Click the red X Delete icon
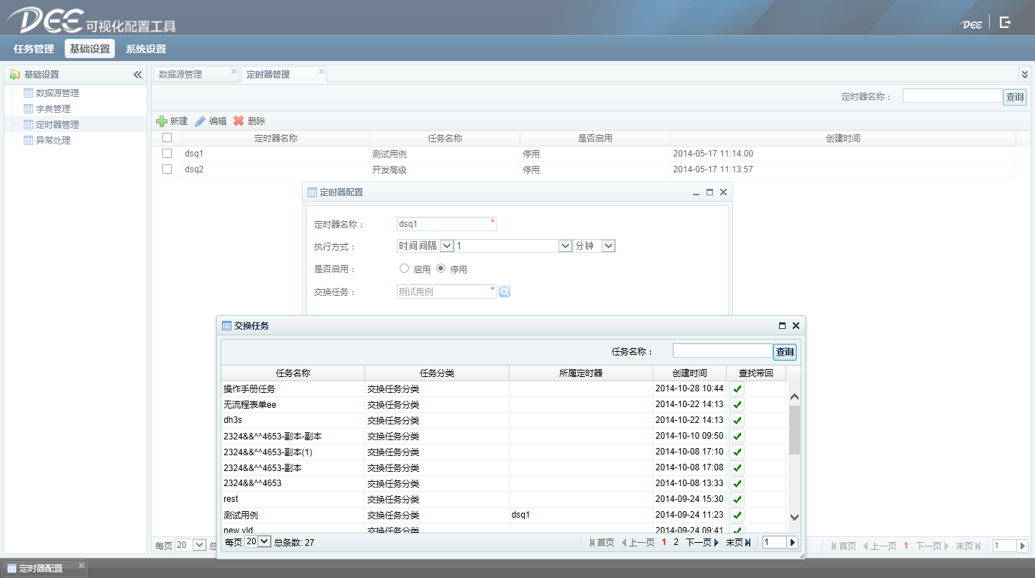1035x578 pixels. (239, 121)
